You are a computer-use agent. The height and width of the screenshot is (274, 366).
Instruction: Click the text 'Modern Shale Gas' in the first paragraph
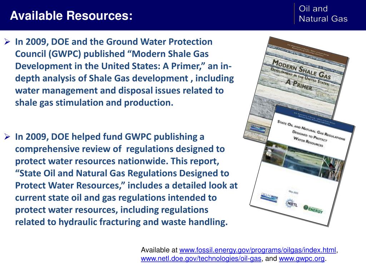[170, 54]
